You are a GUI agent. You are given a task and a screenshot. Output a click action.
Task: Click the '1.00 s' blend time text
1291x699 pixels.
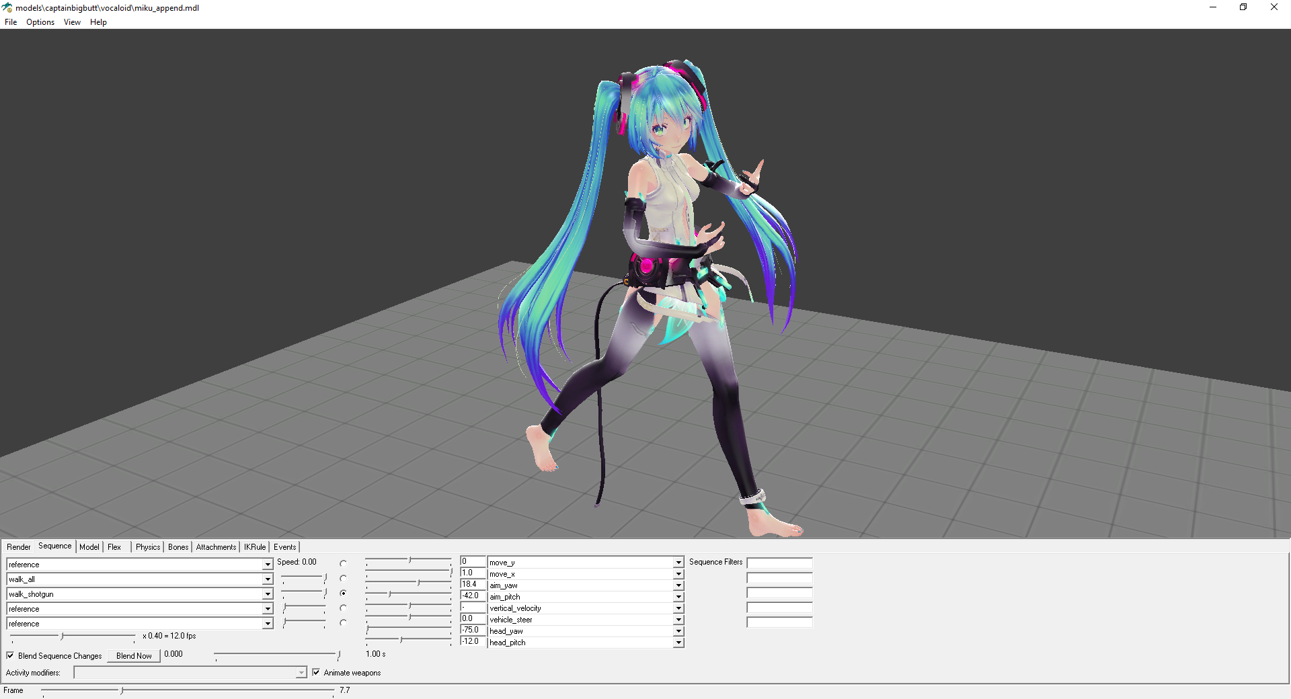click(x=376, y=654)
